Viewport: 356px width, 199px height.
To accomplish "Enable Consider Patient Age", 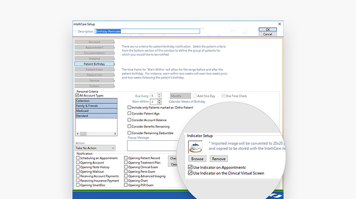I will pos(129,114).
